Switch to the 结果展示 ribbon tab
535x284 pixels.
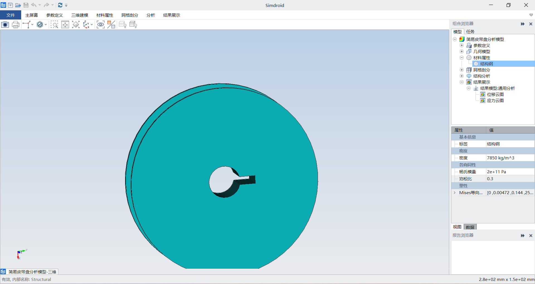(x=171, y=15)
